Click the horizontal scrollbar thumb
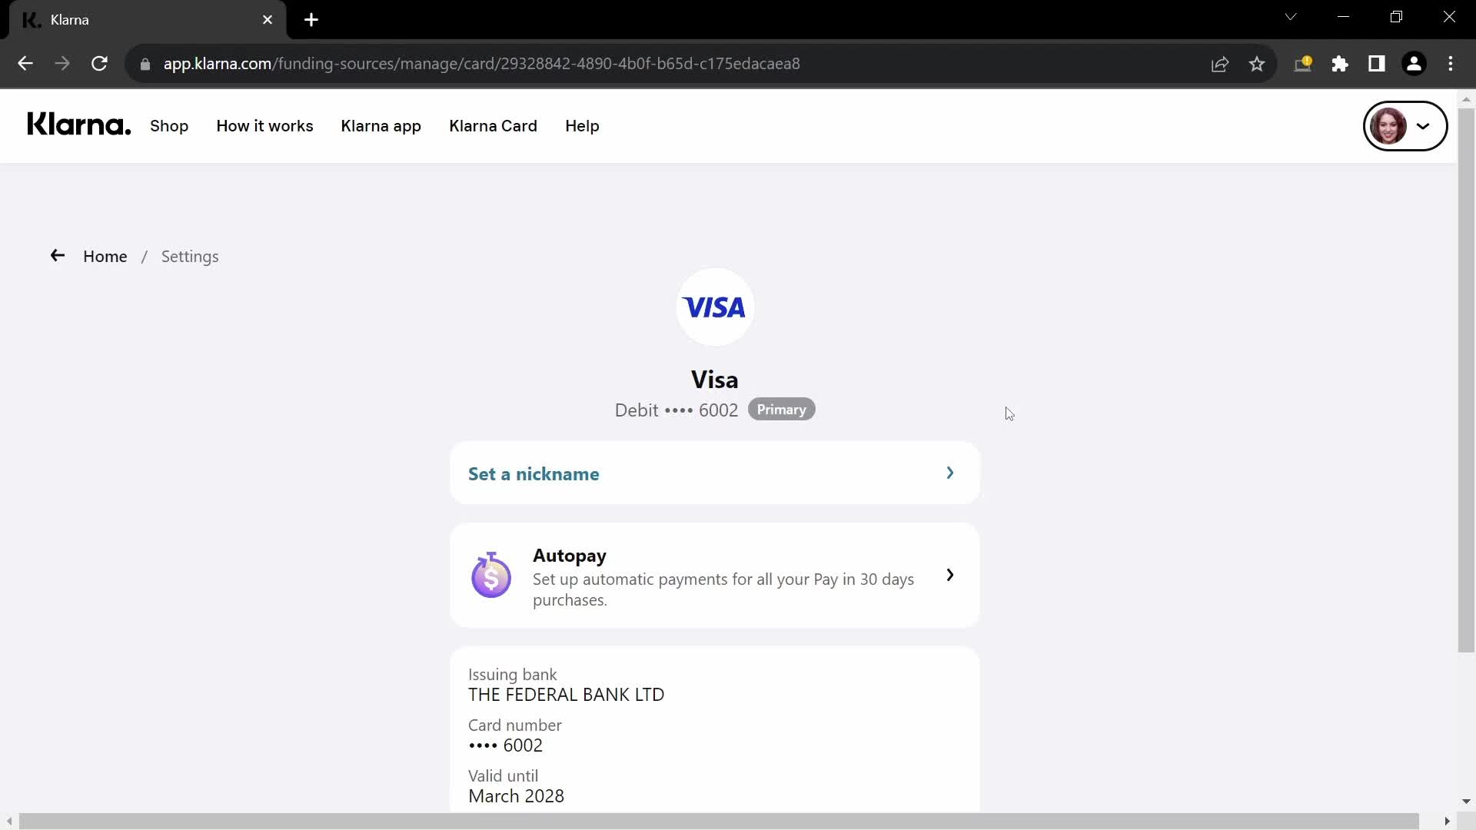This screenshot has height=830, width=1476. point(719,822)
